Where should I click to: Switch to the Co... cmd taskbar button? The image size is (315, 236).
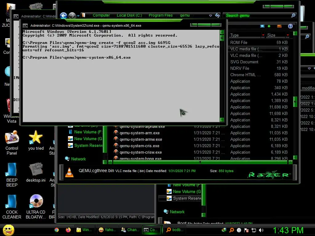pos(152,230)
